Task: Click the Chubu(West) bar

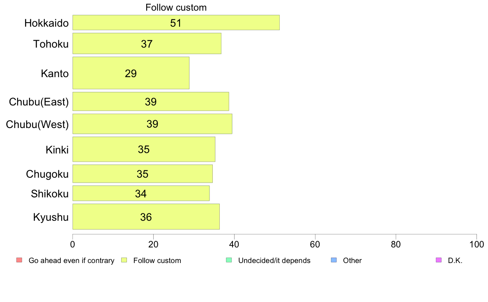Action: (x=152, y=124)
